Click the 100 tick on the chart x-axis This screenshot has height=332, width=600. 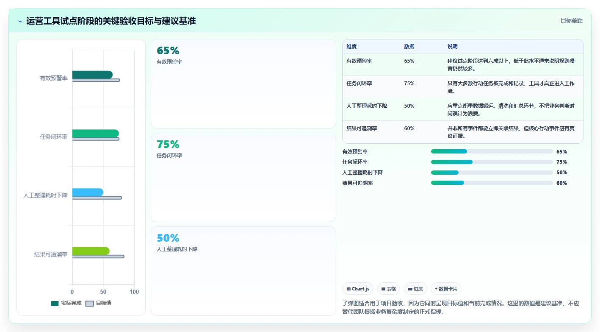[134, 292]
